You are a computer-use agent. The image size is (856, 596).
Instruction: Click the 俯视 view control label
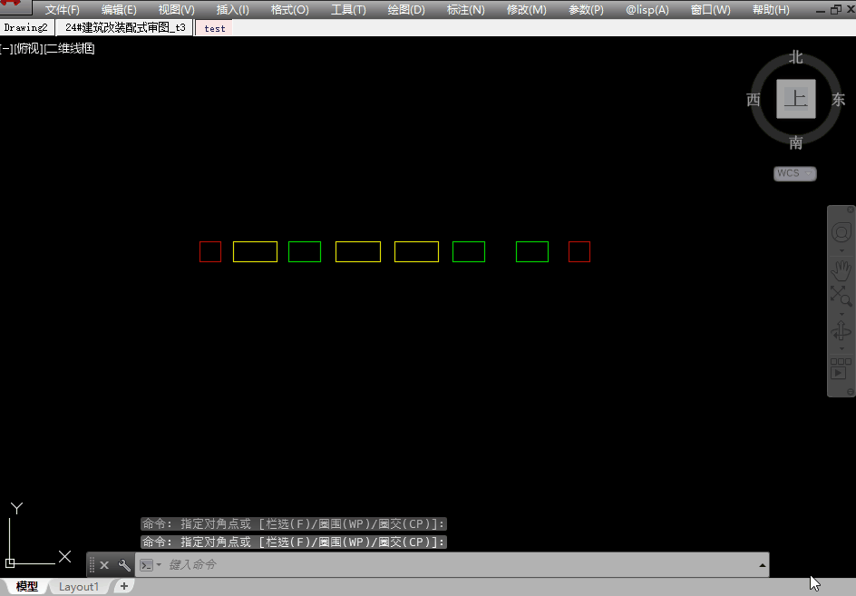click(29, 49)
